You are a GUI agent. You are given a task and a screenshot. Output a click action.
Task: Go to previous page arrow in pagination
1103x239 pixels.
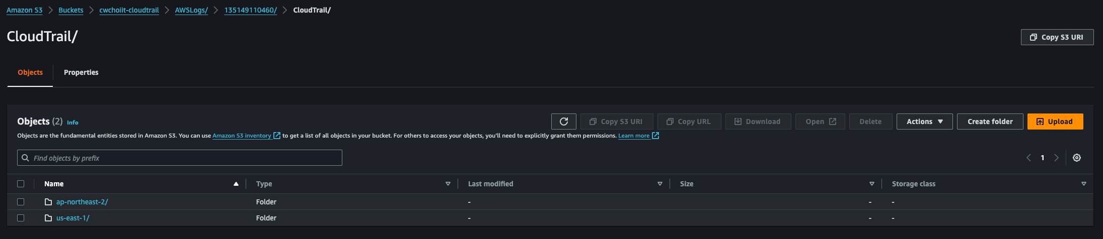point(1028,158)
